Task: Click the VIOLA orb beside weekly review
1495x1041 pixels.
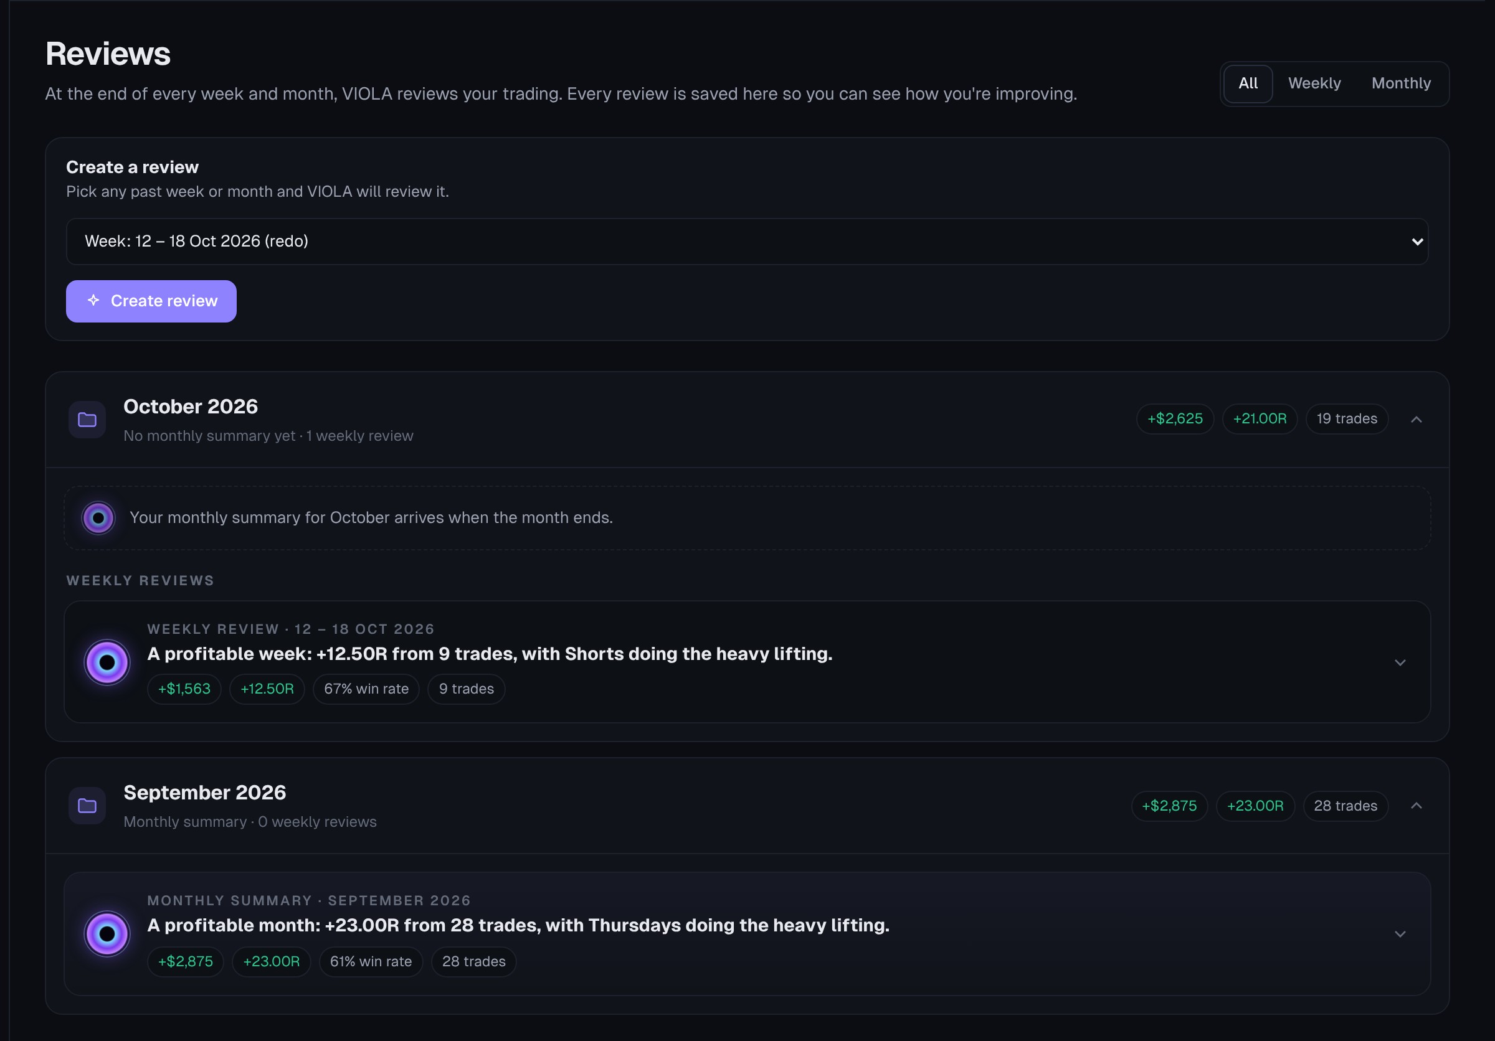Action: pyautogui.click(x=107, y=662)
